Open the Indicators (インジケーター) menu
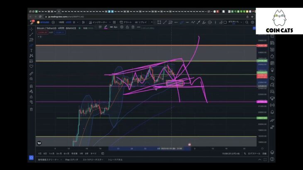 pyautogui.click(x=98, y=22)
